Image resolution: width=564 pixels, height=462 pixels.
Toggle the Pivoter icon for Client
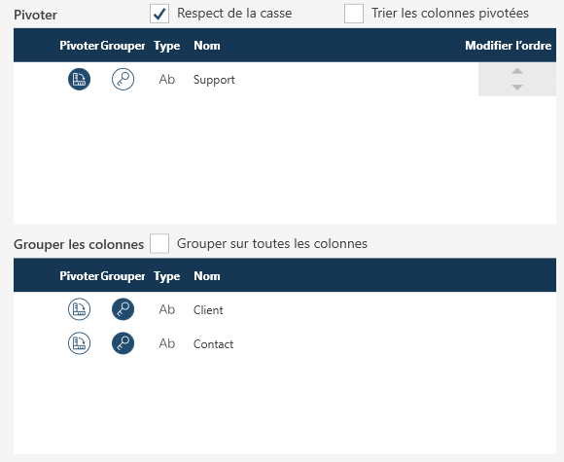click(79, 309)
